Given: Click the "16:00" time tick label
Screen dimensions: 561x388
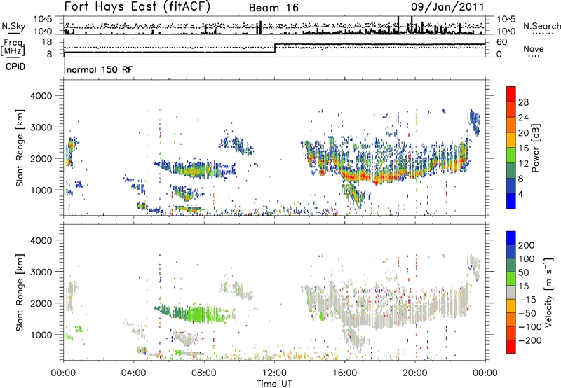Looking at the screenshot, I should (344, 373).
